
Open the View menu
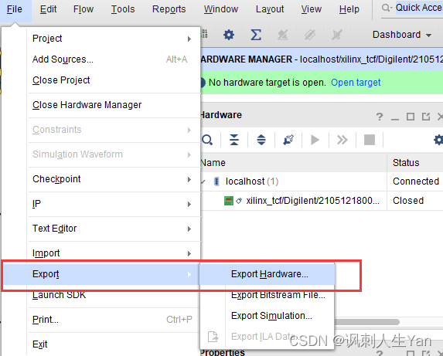coord(311,9)
